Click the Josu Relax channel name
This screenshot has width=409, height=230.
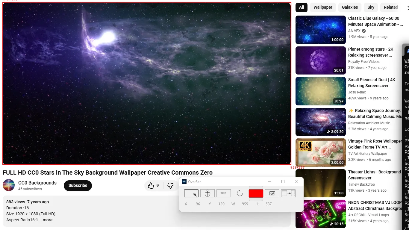pos(357,92)
